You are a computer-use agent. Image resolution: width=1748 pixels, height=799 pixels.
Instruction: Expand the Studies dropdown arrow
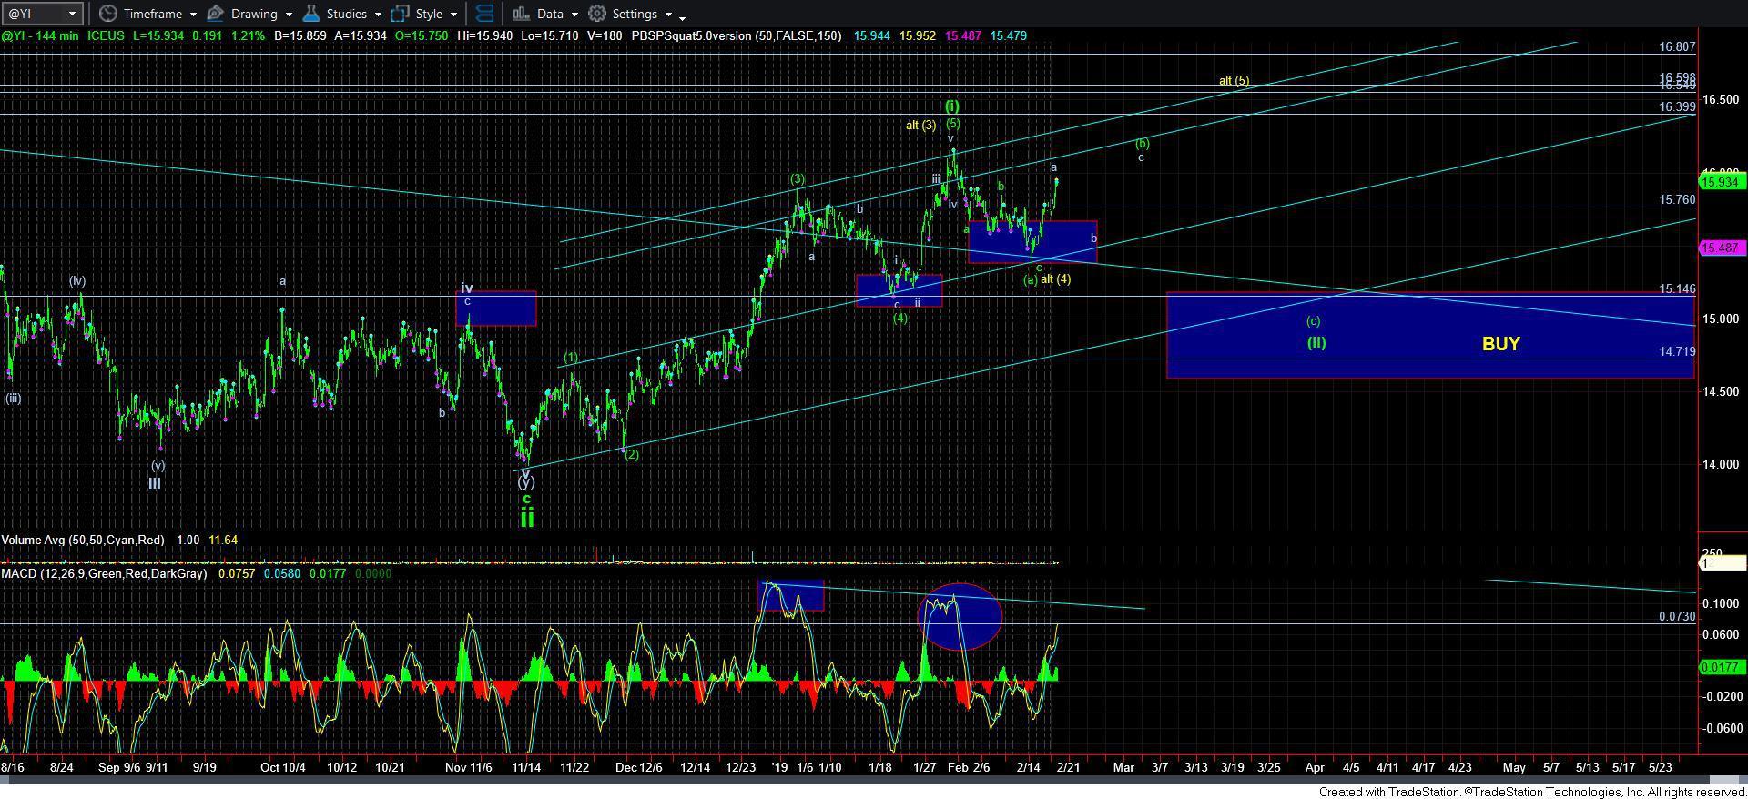coord(378,15)
